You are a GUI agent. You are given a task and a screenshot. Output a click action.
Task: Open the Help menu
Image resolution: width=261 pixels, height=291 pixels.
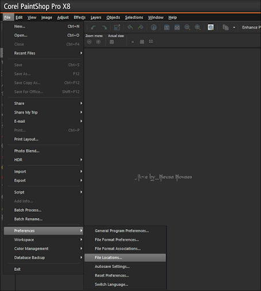[172, 17]
